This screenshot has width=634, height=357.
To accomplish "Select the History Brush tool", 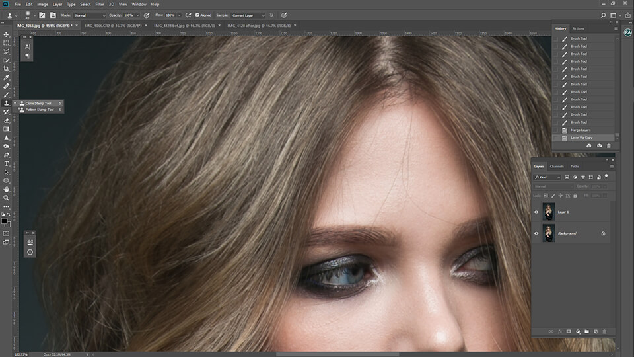I will tap(6, 112).
